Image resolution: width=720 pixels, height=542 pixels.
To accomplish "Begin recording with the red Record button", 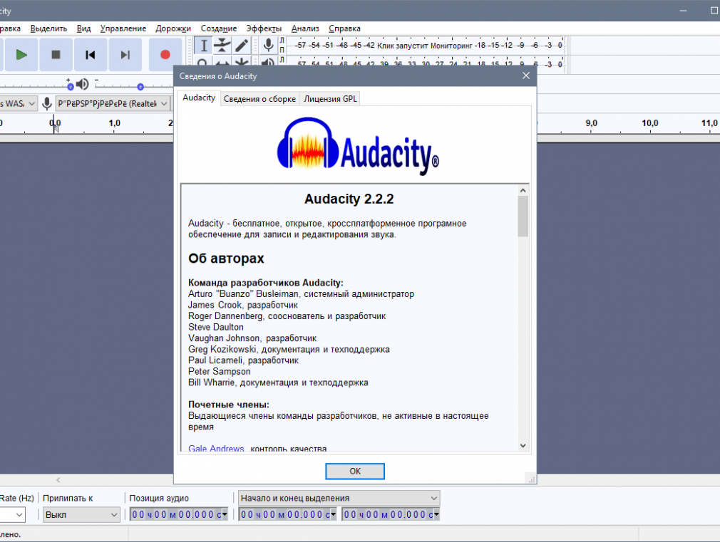I will [165, 55].
